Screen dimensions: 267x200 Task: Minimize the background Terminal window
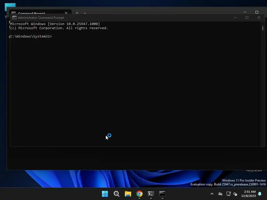click(245, 12)
